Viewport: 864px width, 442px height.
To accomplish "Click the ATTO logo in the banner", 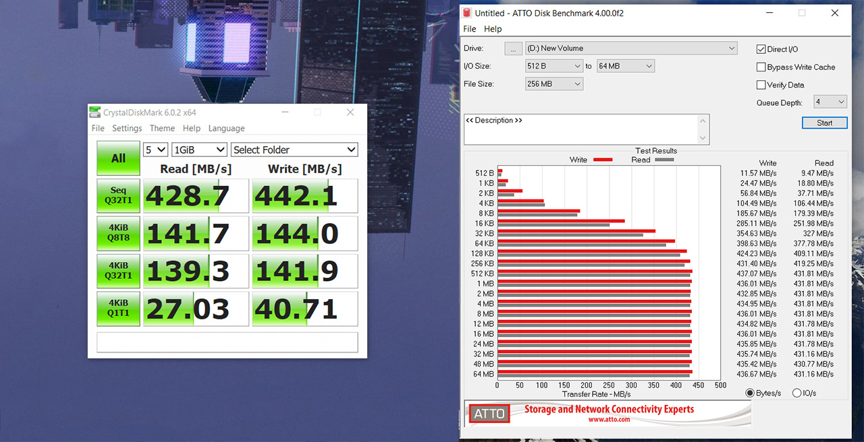I will pos(489,414).
